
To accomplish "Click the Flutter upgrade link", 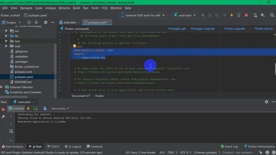I will tap(235, 29).
